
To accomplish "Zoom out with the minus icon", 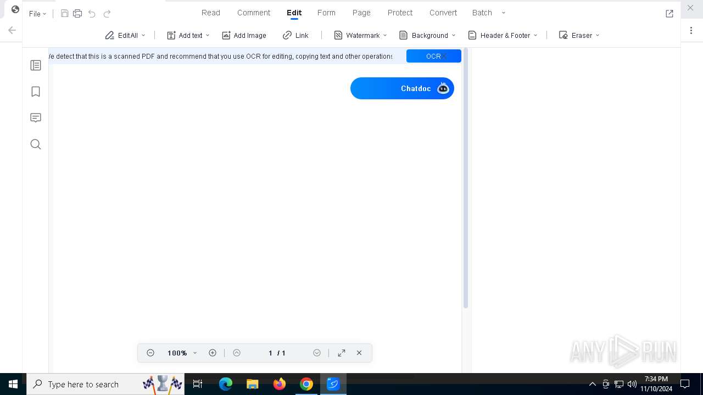I will 150,353.
